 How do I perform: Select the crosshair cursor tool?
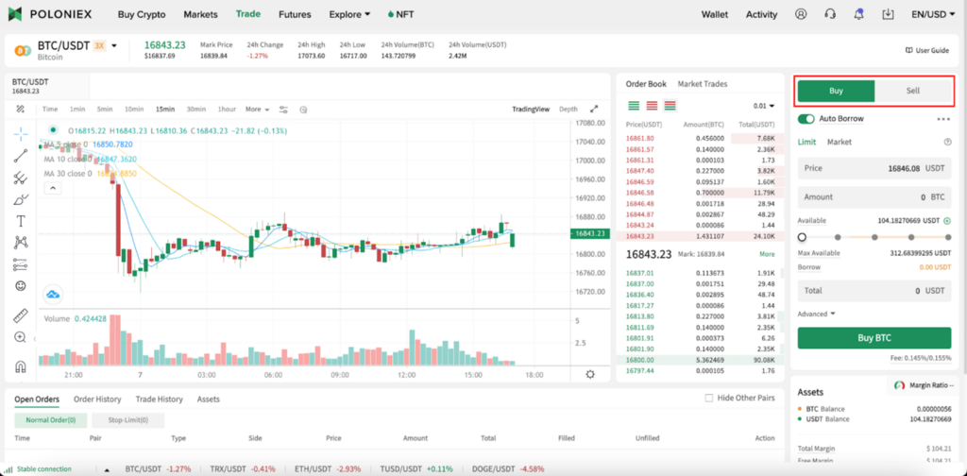pyautogui.click(x=21, y=134)
